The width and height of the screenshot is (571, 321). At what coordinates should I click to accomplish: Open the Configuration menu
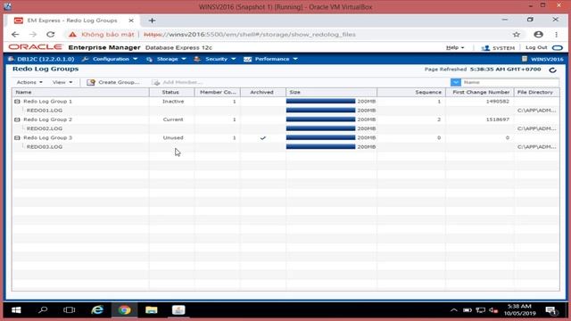tap(110, 59)
